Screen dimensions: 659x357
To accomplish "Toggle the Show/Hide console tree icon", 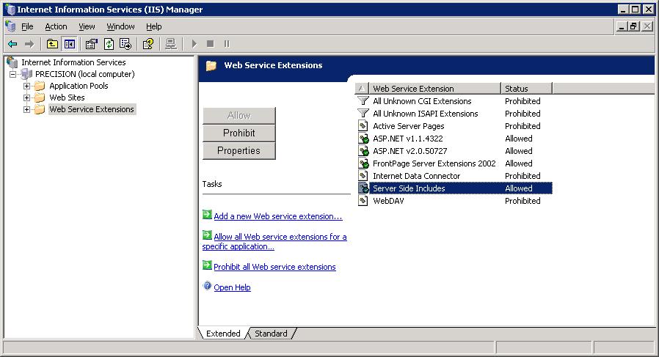I will pyautogui.click(x=69, y=44).
